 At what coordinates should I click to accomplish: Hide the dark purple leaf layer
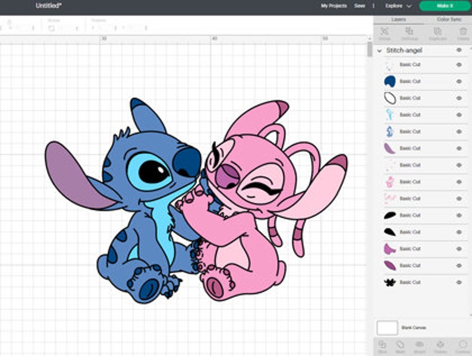tap(459, 266)
